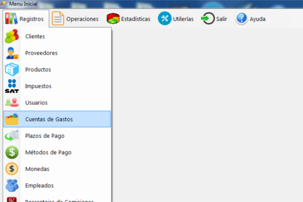Open the Ayuda help menu
This screenshot has height=202, width=303.
[x=251, y=19]
